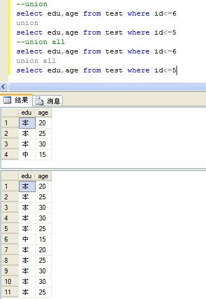Click the standalone 'union' keyword line
206x299 pixels.
point(27,23)
